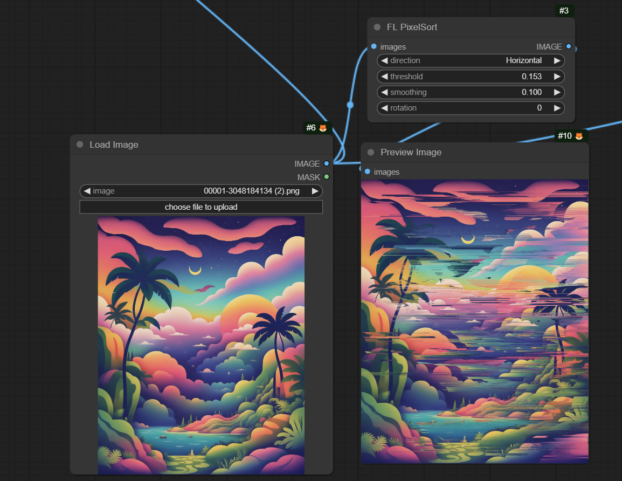Collapse the FL PixelSort node dot
622x481 pixels.
[x=377, y=27]
